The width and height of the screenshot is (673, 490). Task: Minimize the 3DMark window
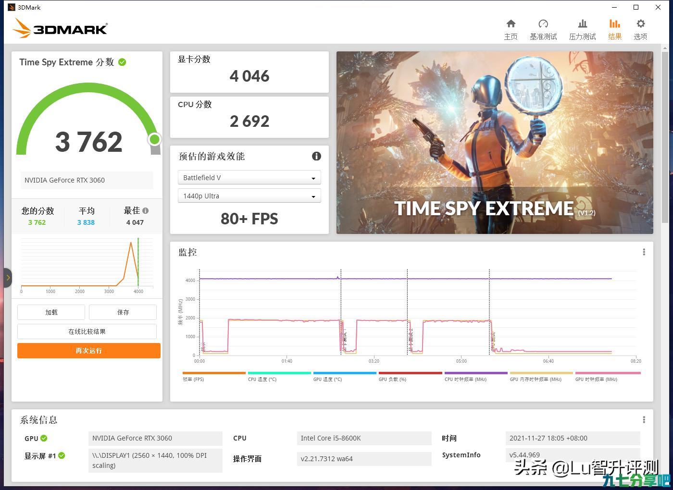(x=614, y=7)
